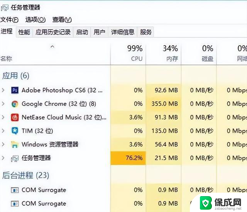Switch to the 启动 tab
The height and width of the screenshot is (212, 247).
pos(82,32)
